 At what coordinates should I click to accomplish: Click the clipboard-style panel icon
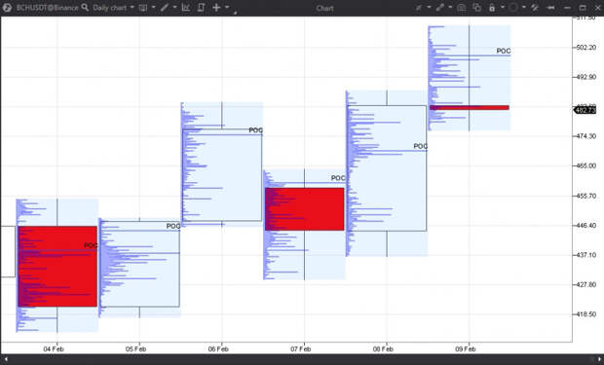pos(201,8)
